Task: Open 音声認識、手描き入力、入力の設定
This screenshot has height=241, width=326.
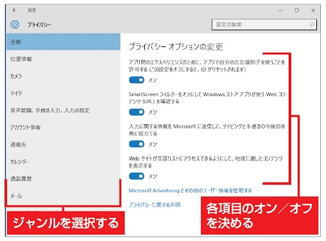Action: [63, 110]
